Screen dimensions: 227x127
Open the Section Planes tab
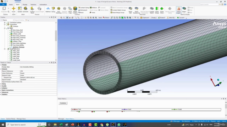tap(11, 119)
